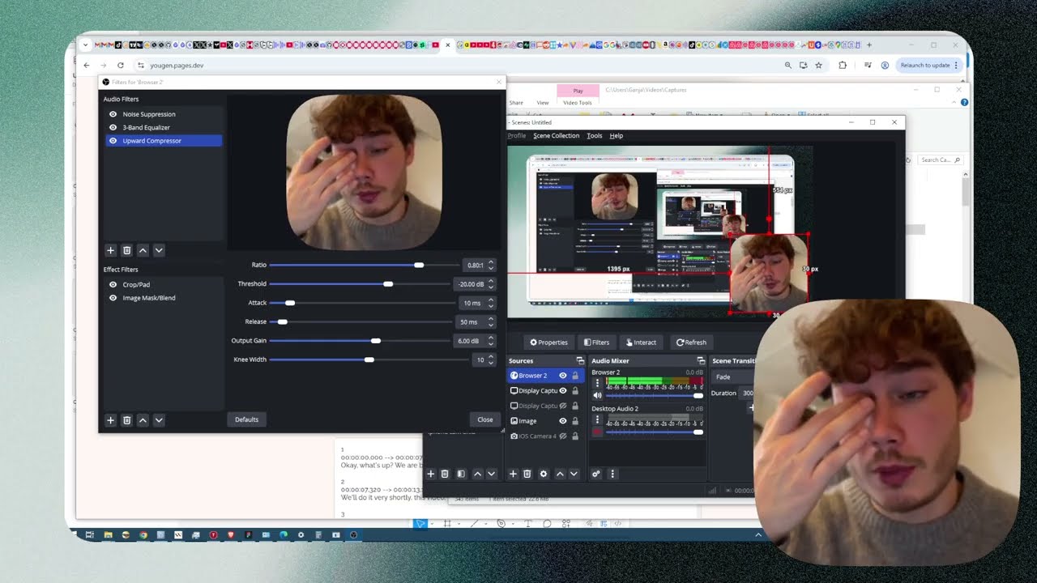Pop out the Sources dock
Screen dimensions: 1037x583
point(580,361)
